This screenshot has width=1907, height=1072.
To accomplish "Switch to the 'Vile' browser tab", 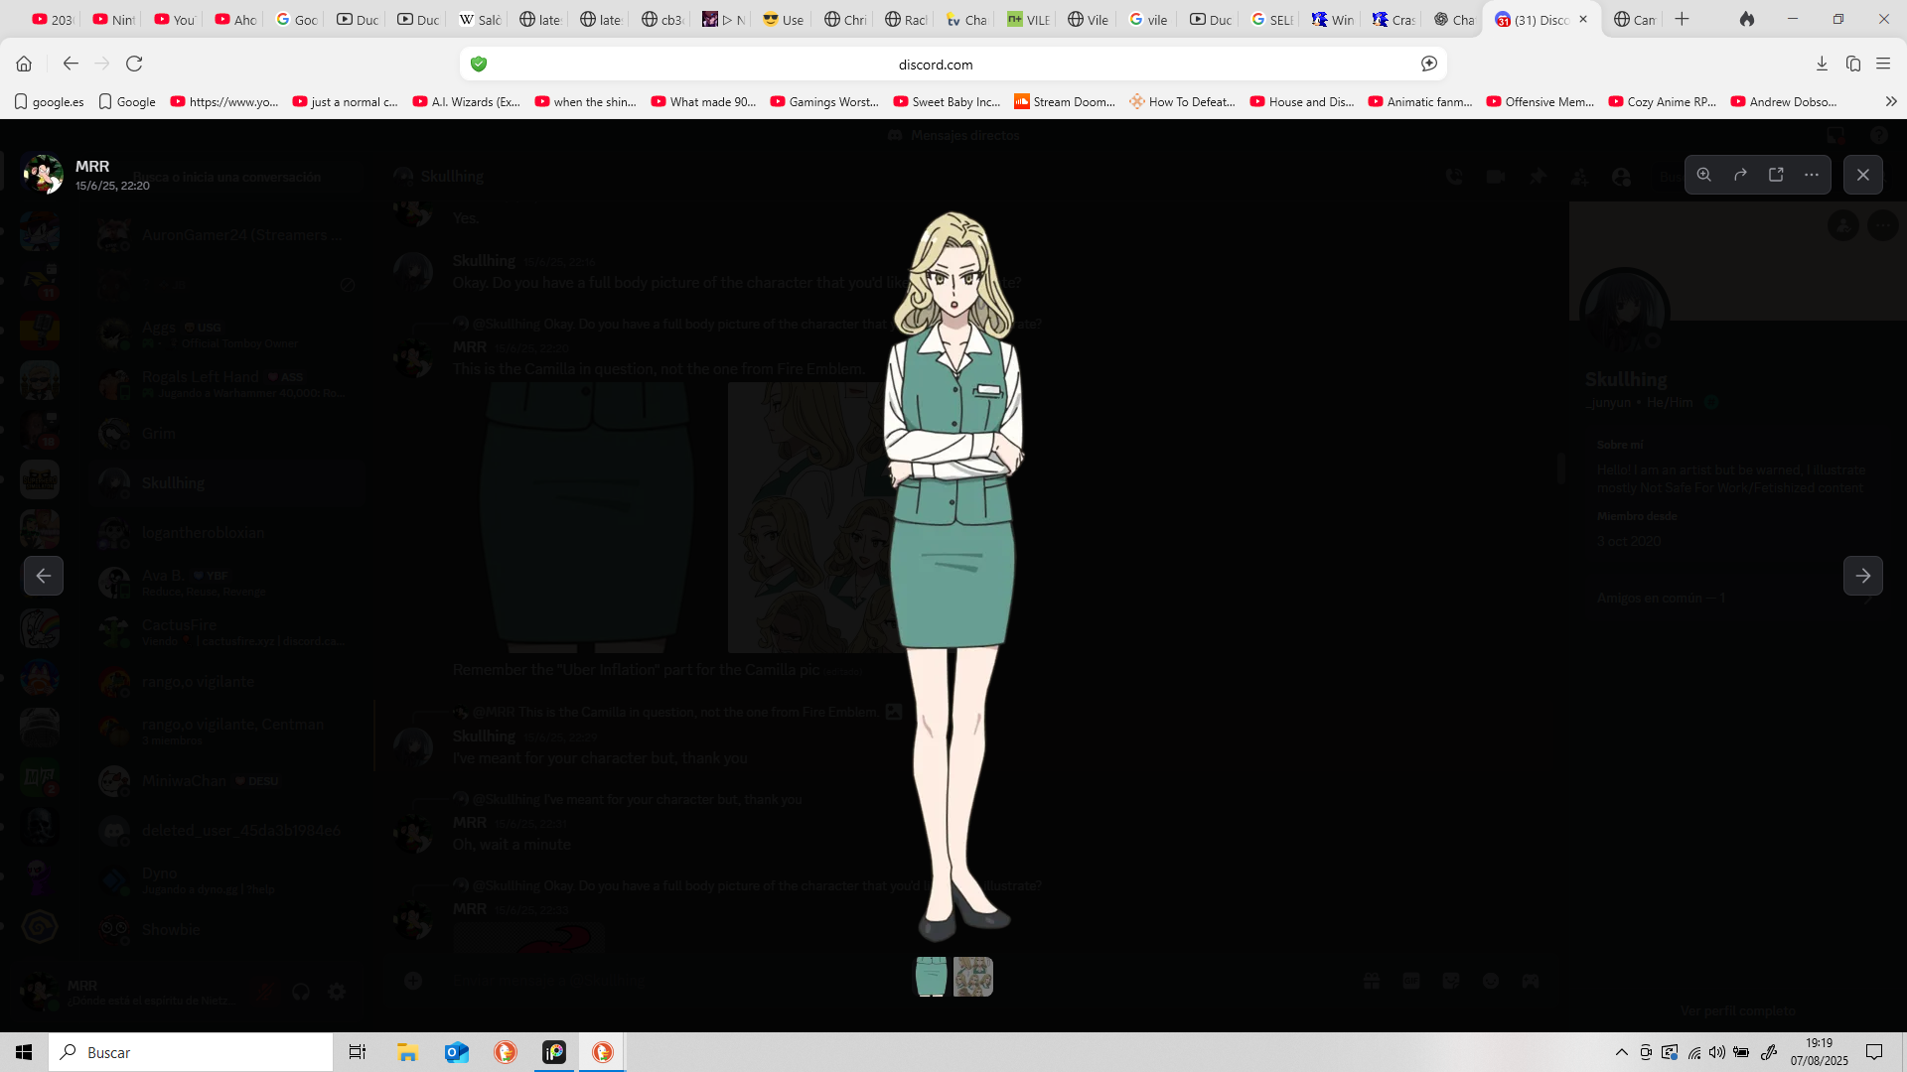I will pos(1089,19).
